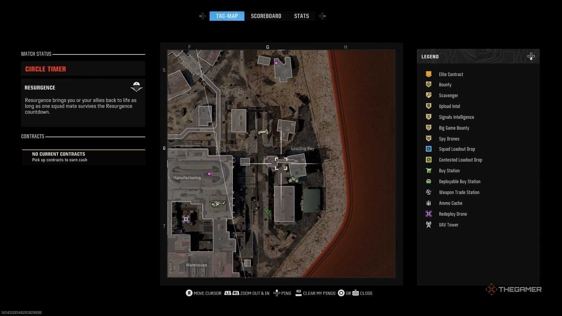562x316 pixels.
Task: Switch to the Scoreboard tab
Action: pos(266,16)
